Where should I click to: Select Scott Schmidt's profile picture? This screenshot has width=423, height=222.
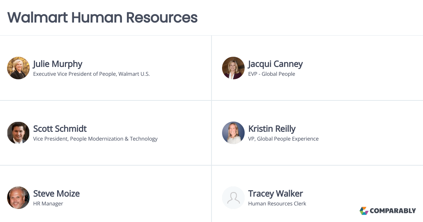(18, 133)
